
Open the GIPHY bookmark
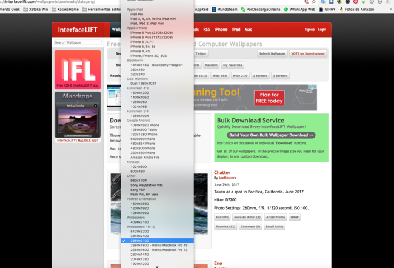coord(327,9)
